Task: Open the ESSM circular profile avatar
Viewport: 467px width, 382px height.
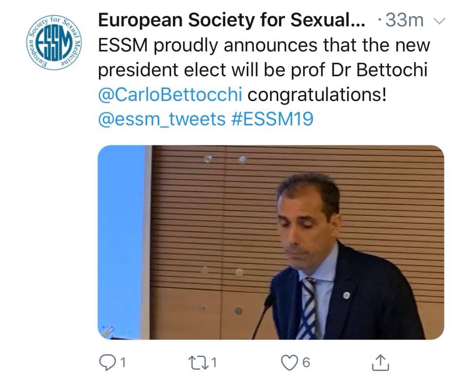Action: tap(54, 43)
